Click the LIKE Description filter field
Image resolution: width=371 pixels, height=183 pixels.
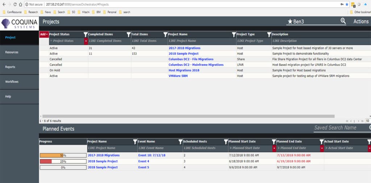(321, 41)
